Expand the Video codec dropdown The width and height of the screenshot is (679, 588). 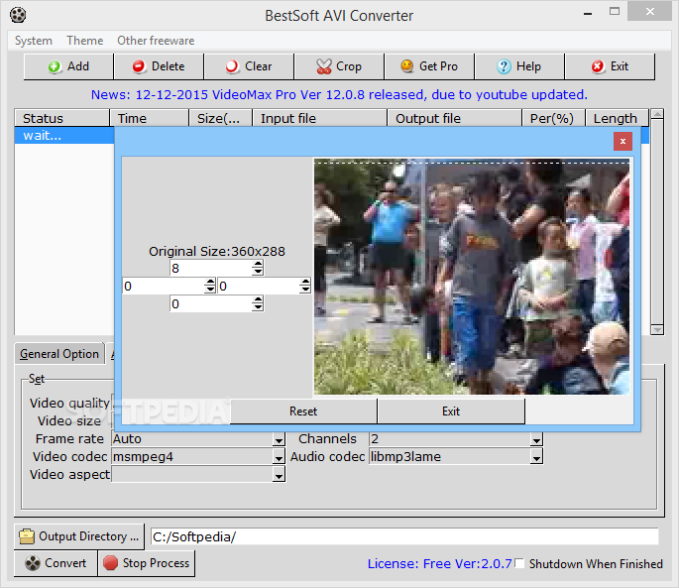[279, 457]
